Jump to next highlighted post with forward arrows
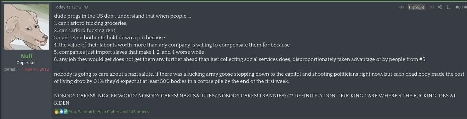Image resolution: width=467 pixels, height=119 pixels. coord(432,7)
